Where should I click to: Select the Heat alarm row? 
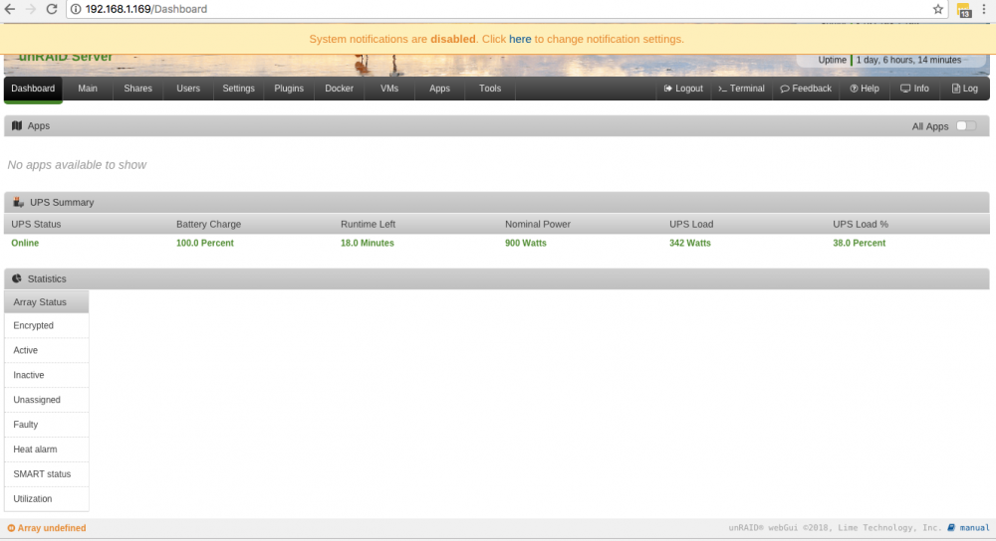click(47, 450)
